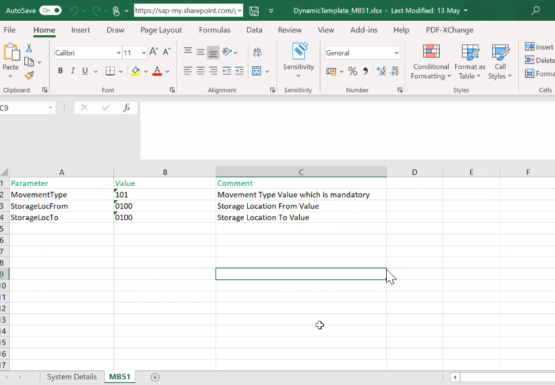Open the file name dropdown in the title bar
The width and height of the screenshot is (555, 385).
point(466,10)
